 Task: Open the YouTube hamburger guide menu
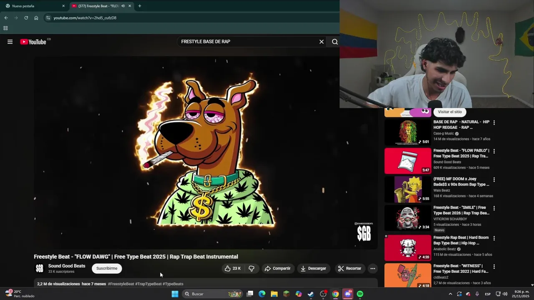pos(10,42)
